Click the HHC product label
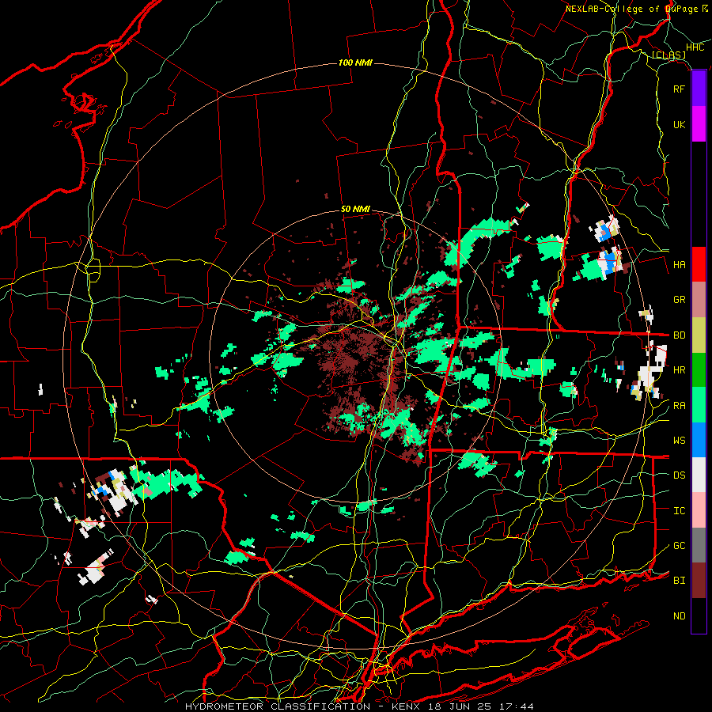Screen dimensions: 712x712 tap(695, 47)
